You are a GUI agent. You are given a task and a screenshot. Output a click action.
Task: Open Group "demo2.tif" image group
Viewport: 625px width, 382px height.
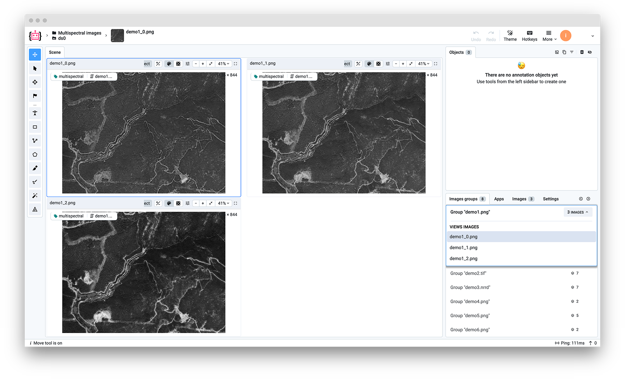click(x=468, y=273)
